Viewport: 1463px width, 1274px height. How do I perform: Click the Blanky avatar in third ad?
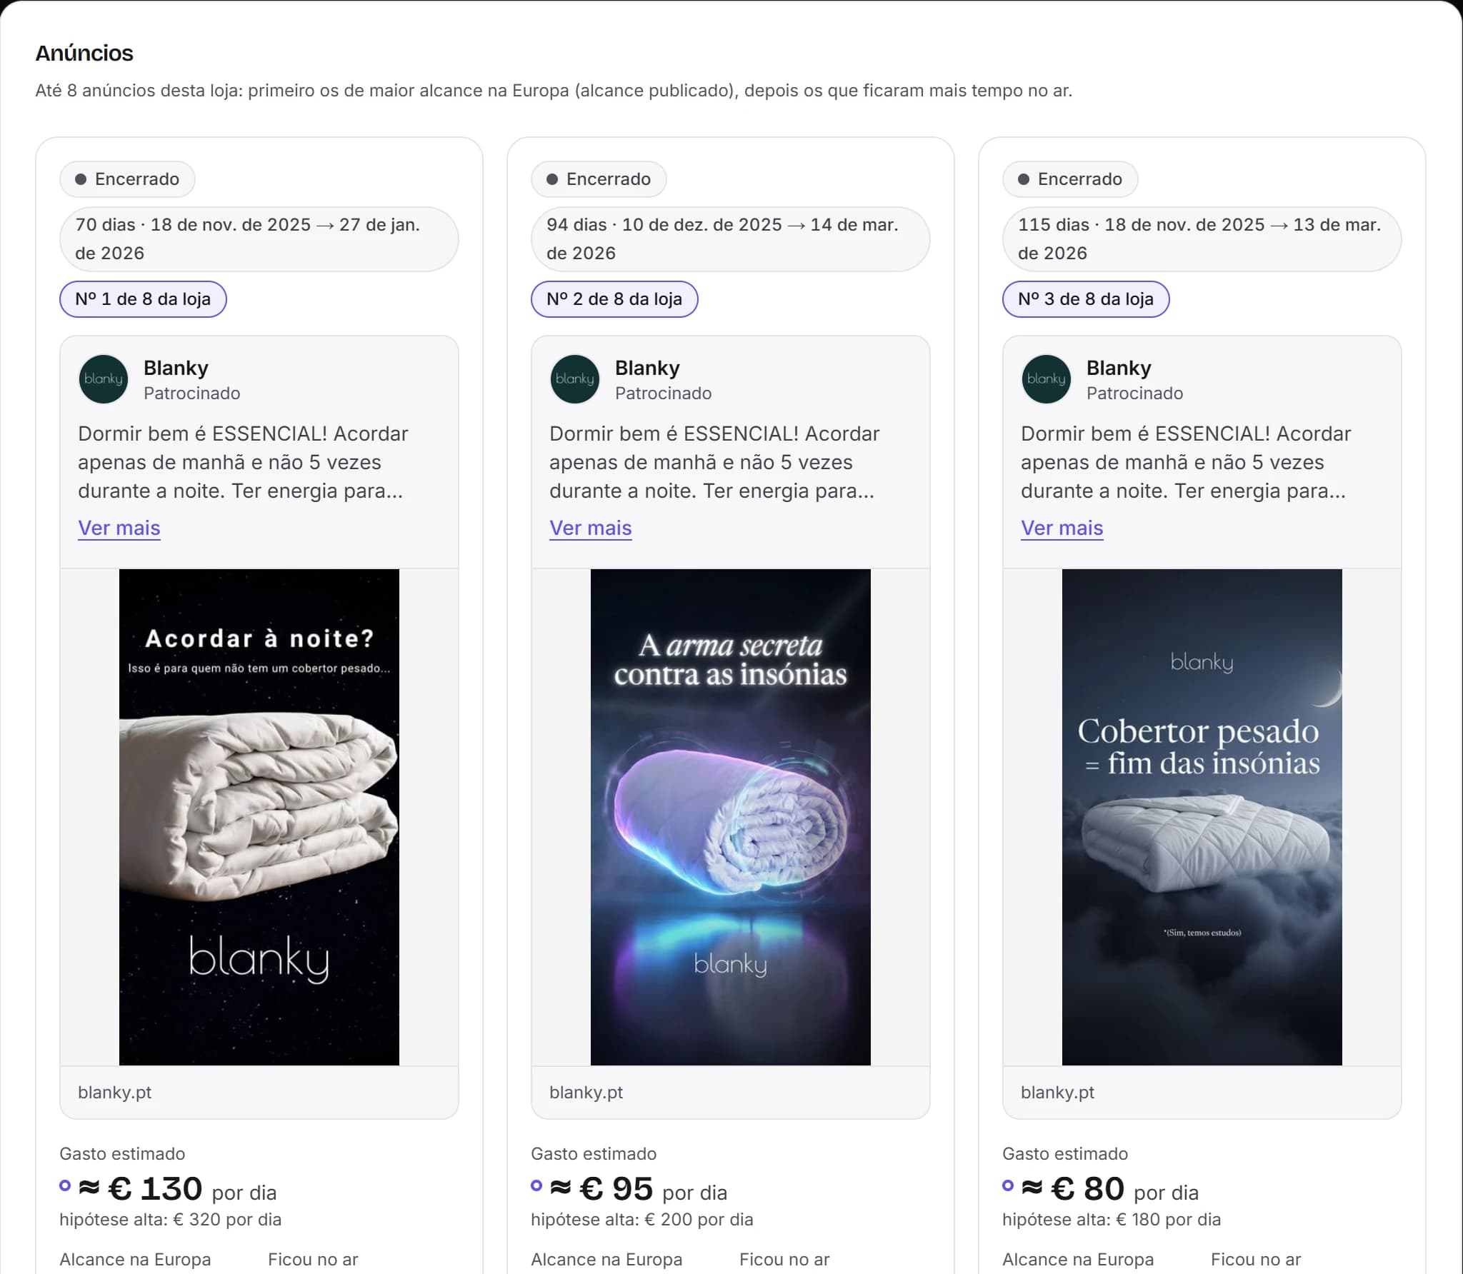click(1047, 379)
